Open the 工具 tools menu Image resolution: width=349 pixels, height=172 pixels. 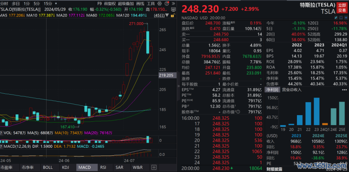click(151, 3)
